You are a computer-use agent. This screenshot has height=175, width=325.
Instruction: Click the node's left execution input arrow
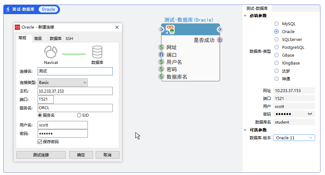point(161,29)
